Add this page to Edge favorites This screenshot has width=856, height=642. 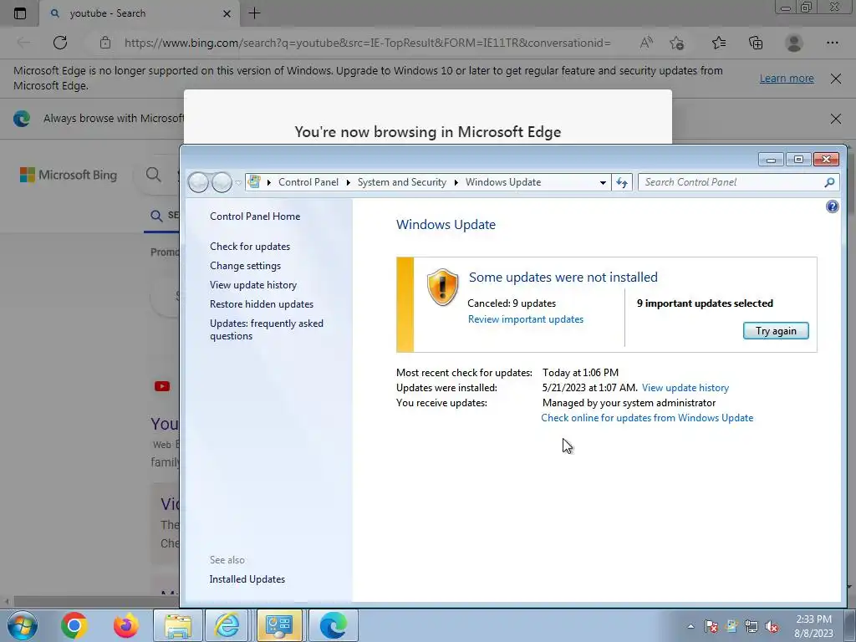677,43
